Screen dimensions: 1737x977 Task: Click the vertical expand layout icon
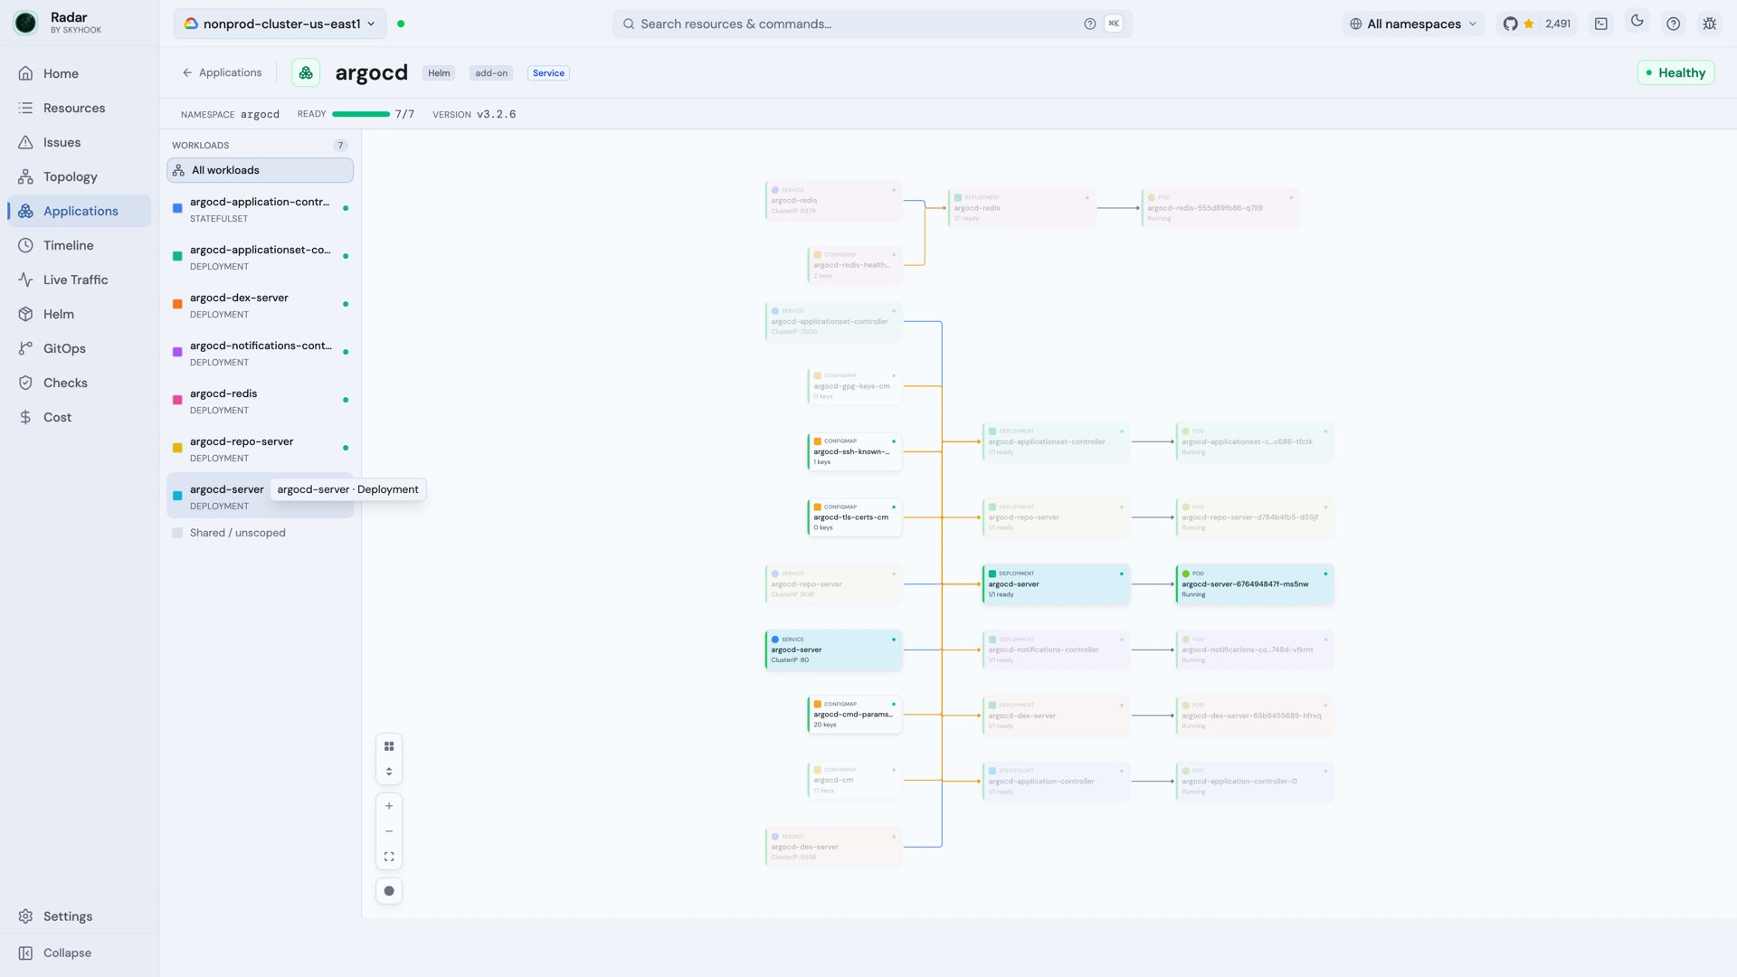[389, 772]
